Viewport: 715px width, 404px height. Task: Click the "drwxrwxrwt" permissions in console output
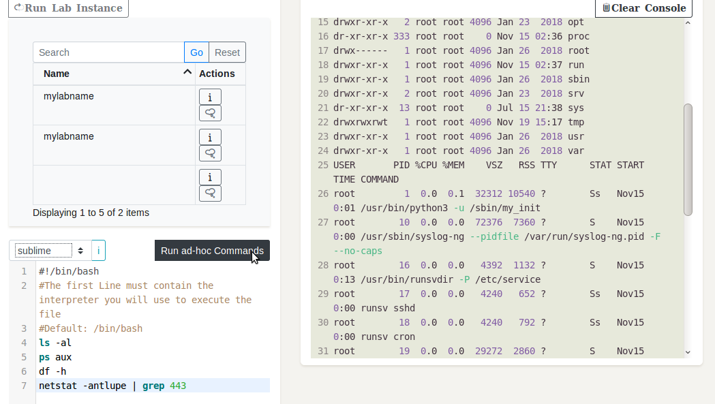(x=361, y=122)
